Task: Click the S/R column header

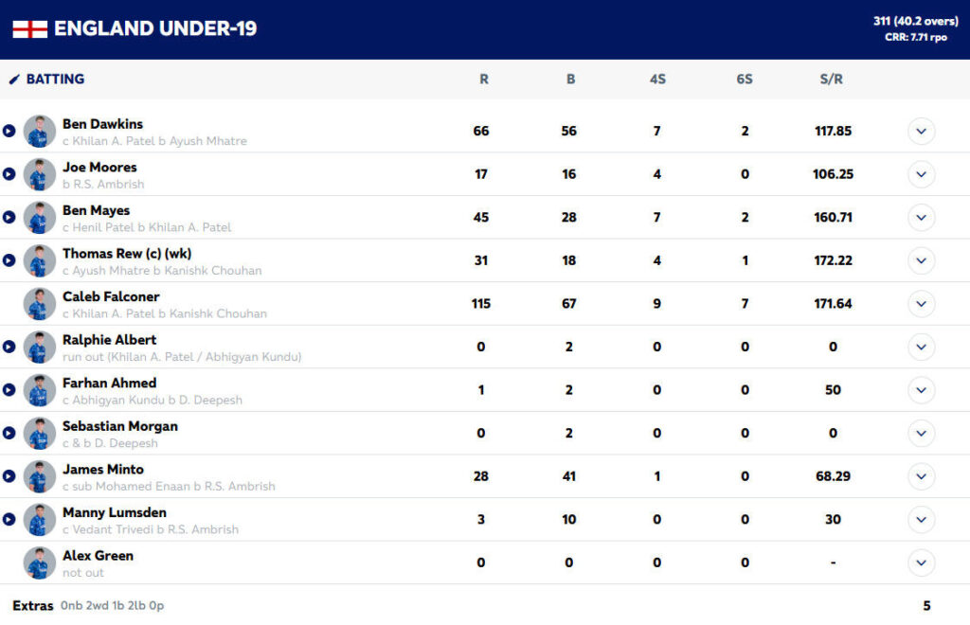Action: (x=831, y=80)
